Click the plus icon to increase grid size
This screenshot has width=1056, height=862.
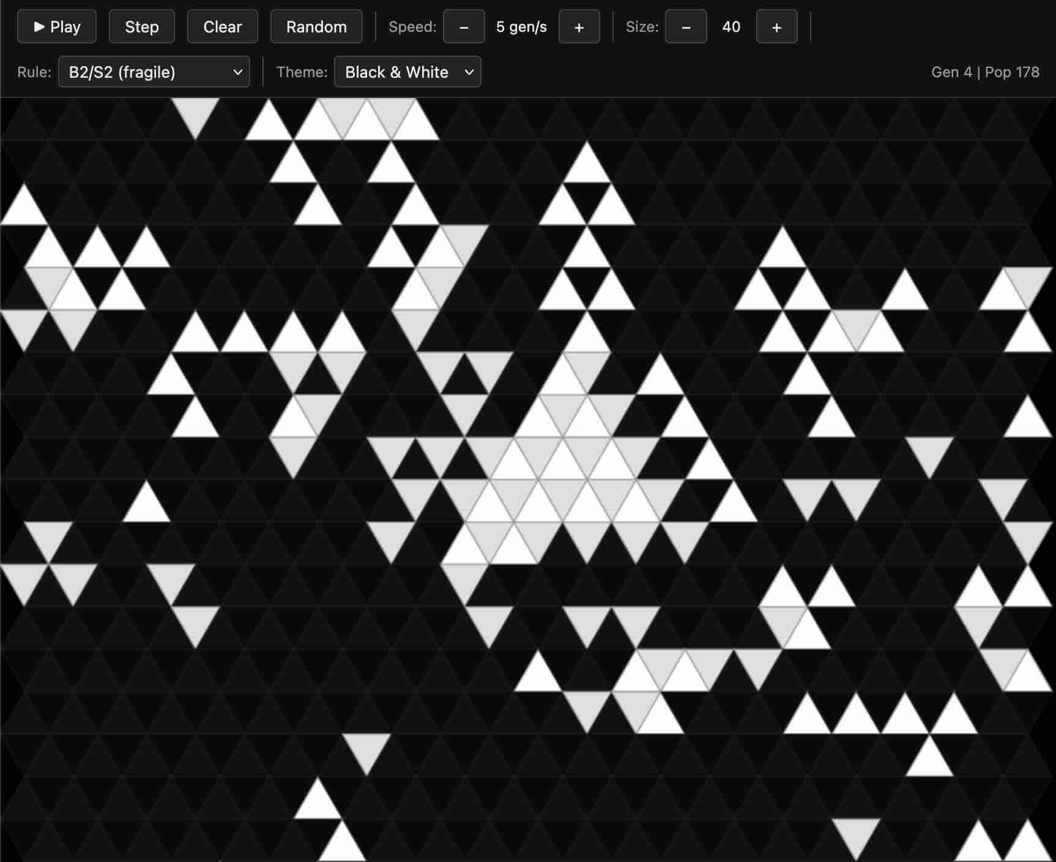point(776,26)
